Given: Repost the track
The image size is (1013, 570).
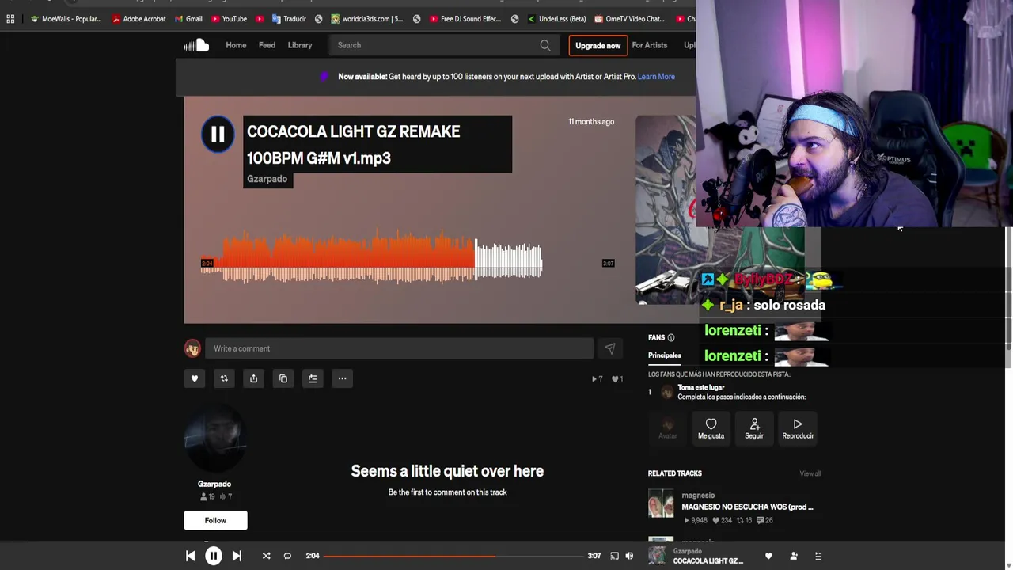Looking at the screenshot, I should [x=224, y=378].
